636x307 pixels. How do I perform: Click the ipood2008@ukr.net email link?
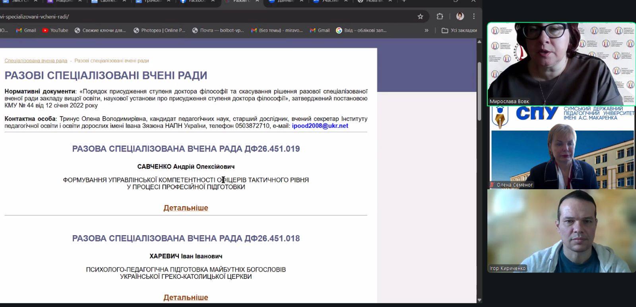point(320,126)
